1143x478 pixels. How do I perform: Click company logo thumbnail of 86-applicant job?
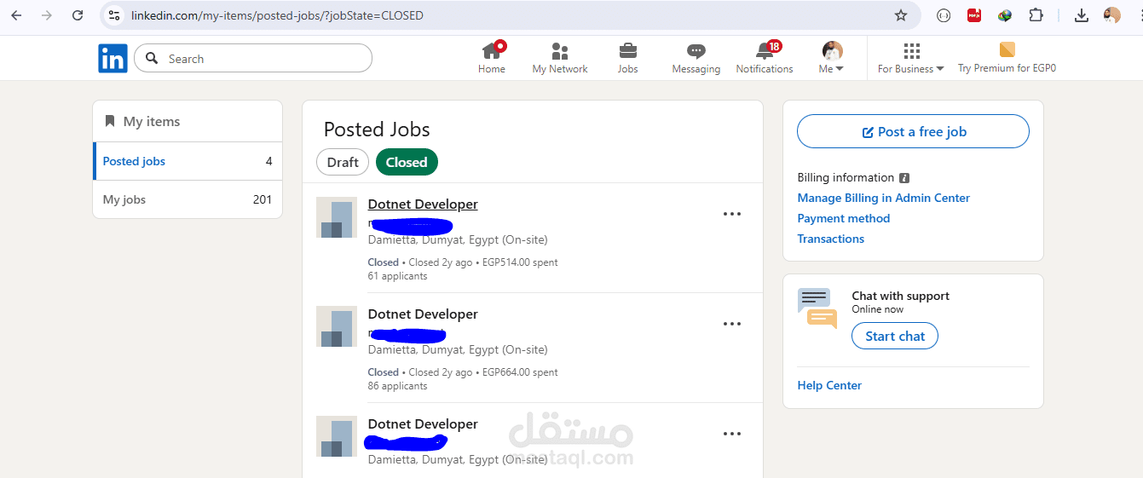(x=337, y=327)
